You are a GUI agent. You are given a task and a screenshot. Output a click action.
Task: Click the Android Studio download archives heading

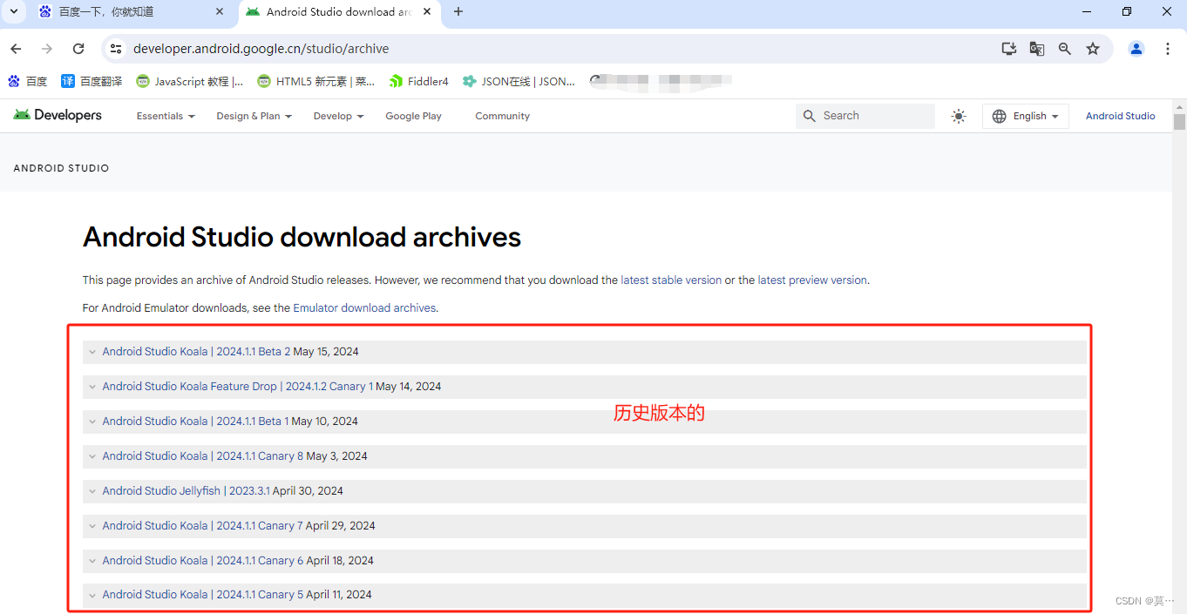coord(302,237)
